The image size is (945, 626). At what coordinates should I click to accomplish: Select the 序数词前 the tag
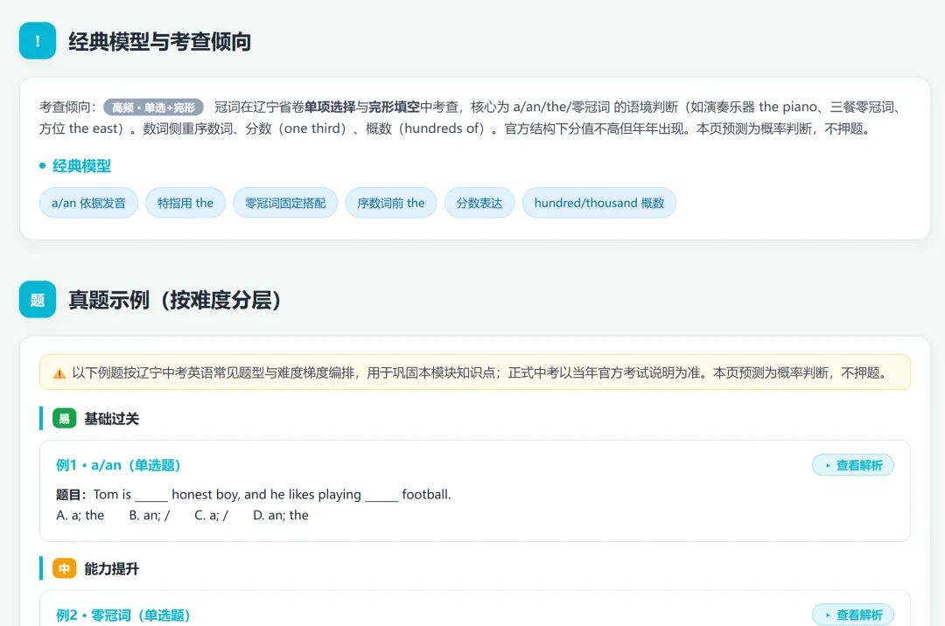pyautogui.click(x=390, y=203)
